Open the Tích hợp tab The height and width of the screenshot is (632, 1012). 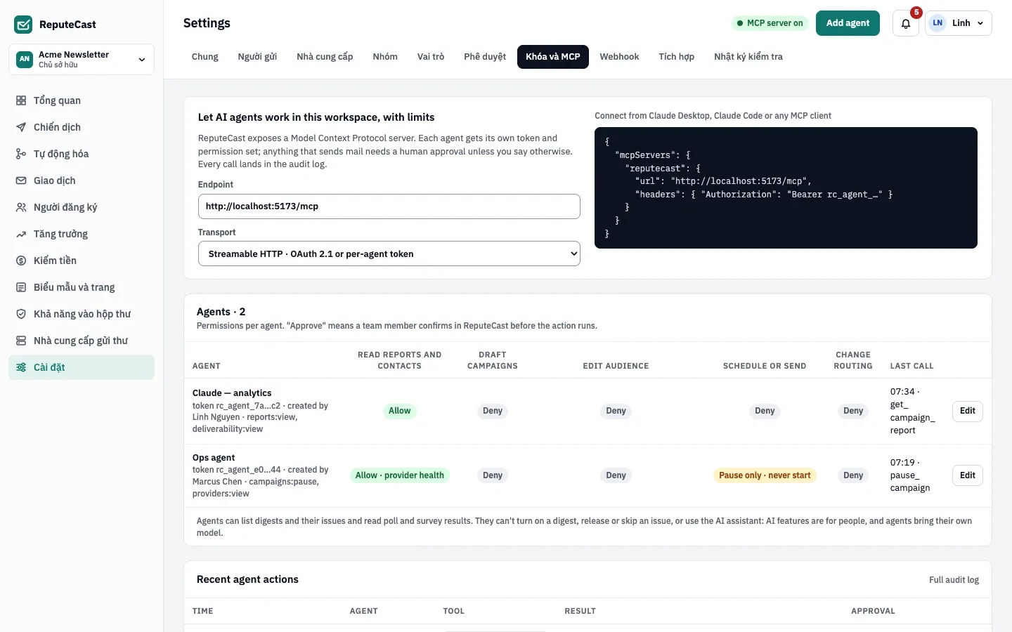[x=677, y=57]
